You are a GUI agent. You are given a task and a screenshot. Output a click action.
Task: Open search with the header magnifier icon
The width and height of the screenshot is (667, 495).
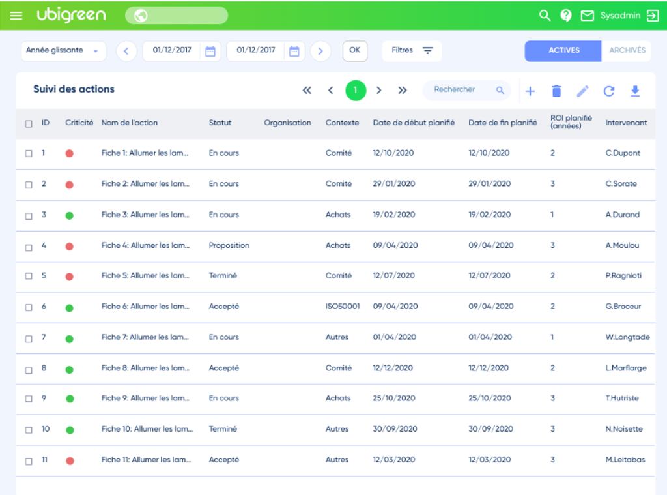click(545, 16)
